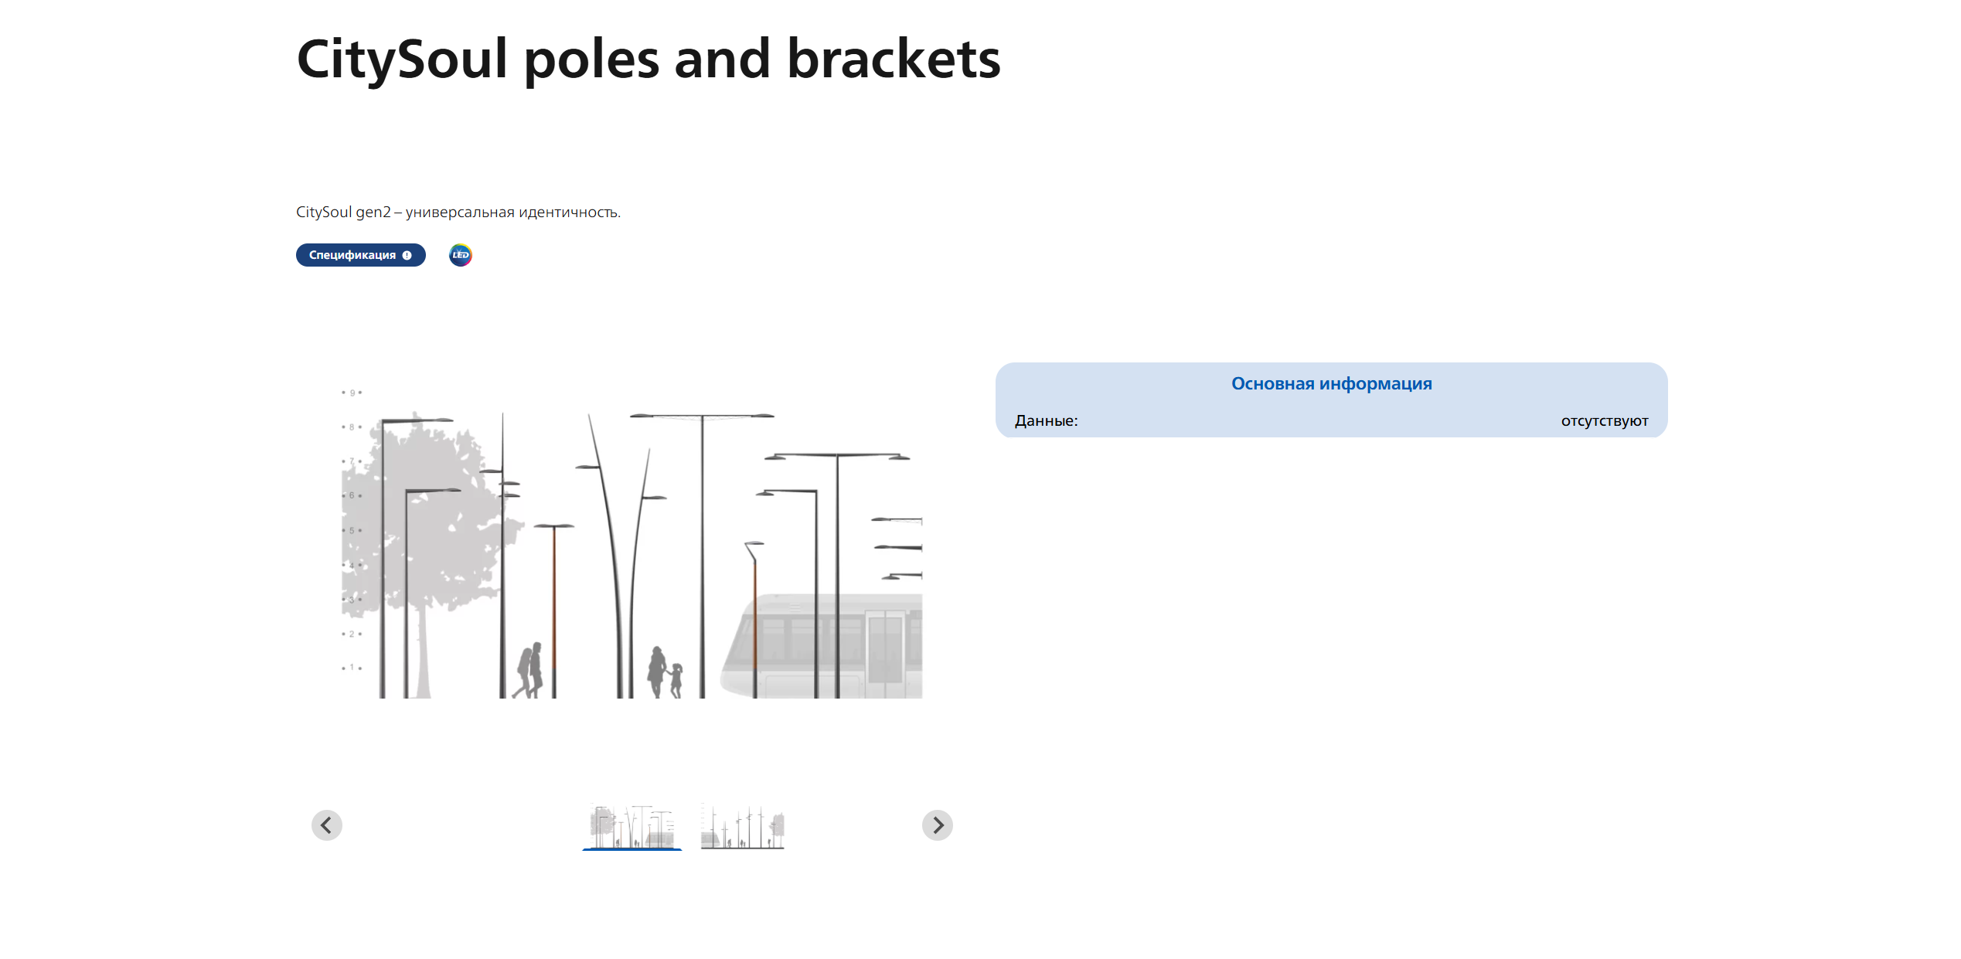Image resolution: width=1961 pixels, height=959 pixels.
Task: Go to previous image with left arrow
Action: (x=327, y=825)
